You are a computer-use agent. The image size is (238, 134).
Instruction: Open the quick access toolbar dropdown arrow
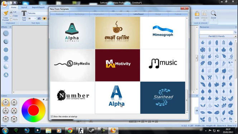(x=20, y=3)
